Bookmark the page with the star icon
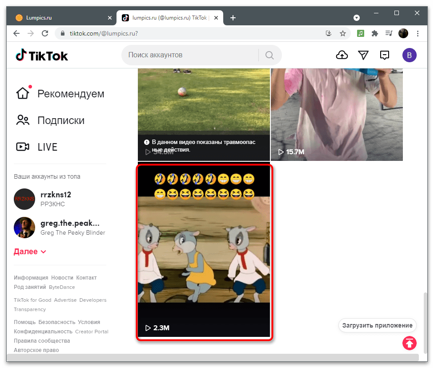The height and width of the screenshot is (368, 434). 343,33
